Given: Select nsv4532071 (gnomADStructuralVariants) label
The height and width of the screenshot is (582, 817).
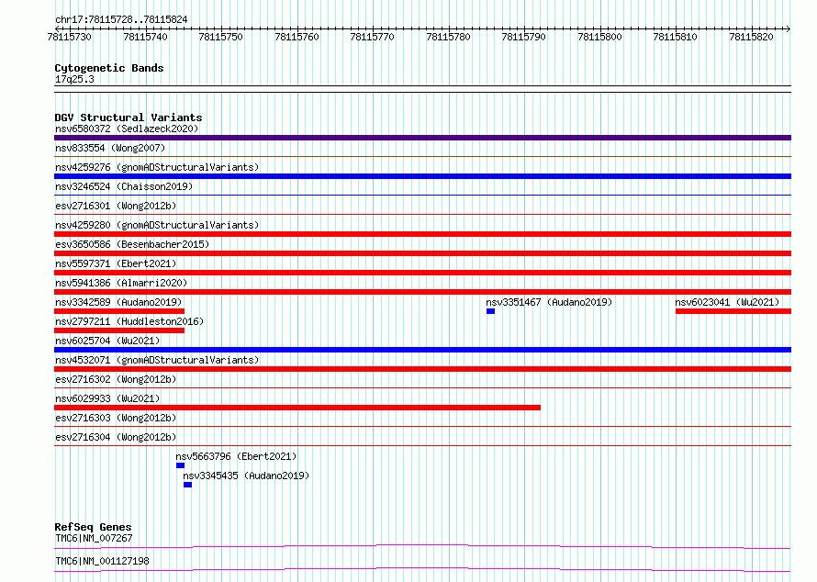Looking at the screenshot, I should pos(157,360).
